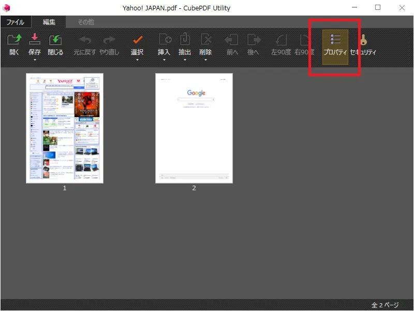
Task: Rotate page with 左90度 icon
Action: click(x=281, y=40)
